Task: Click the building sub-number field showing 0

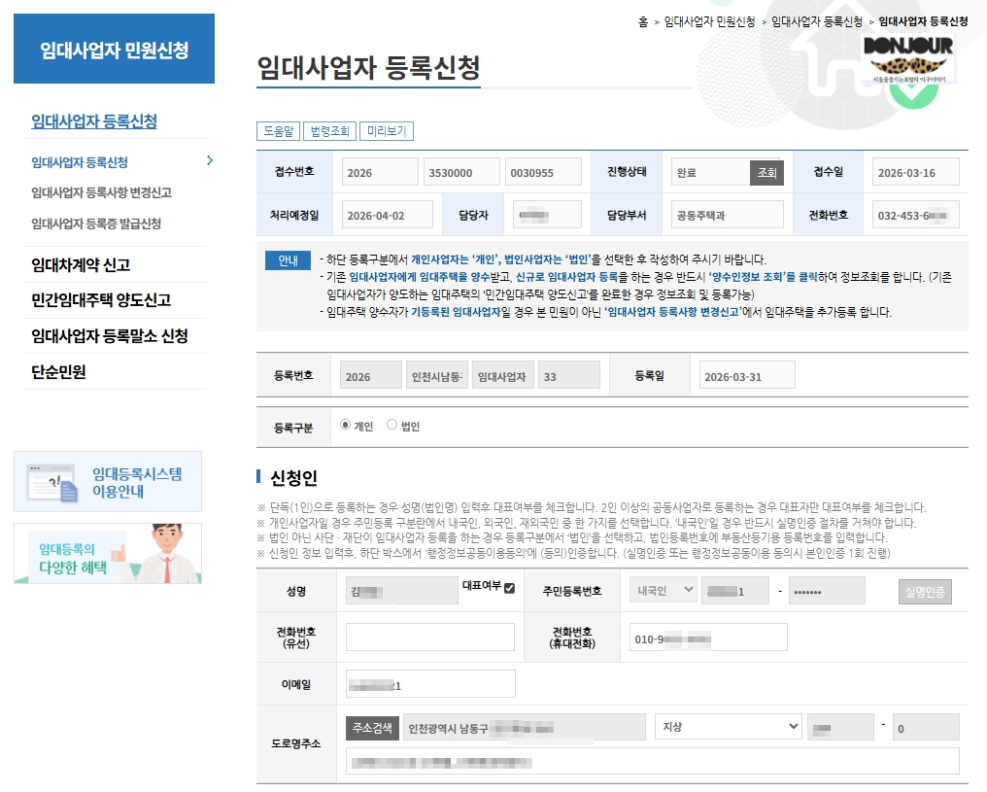Action: coord(925,727)
